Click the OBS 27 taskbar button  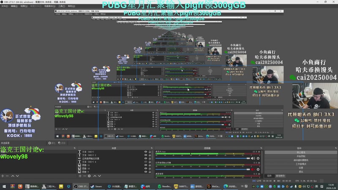[x=81, y=186]
